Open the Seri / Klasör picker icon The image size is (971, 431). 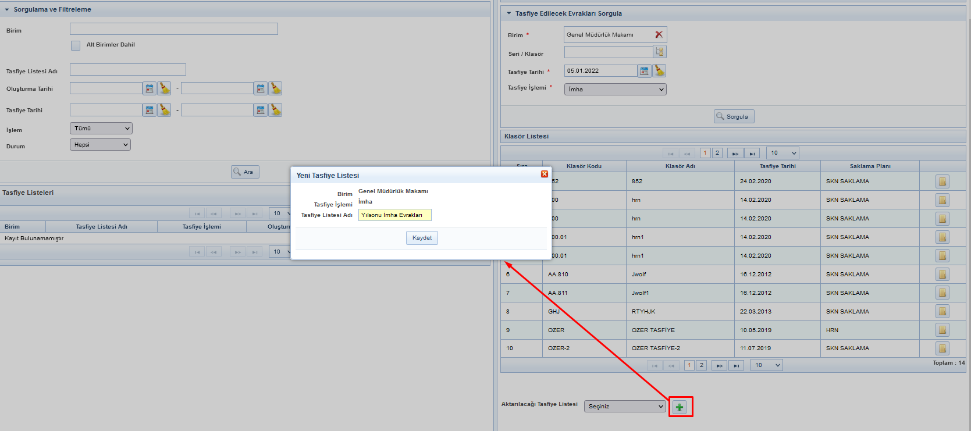(659, 52)
